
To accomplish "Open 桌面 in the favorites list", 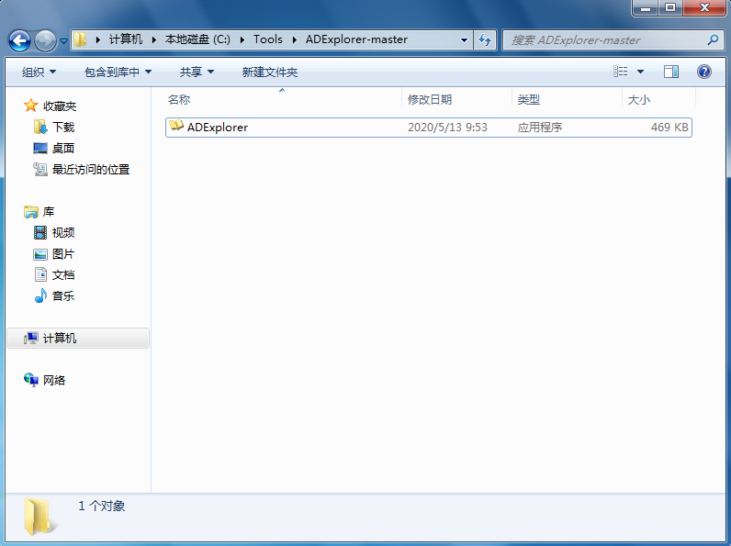I will pyautogui.click(x=63, y=148).
